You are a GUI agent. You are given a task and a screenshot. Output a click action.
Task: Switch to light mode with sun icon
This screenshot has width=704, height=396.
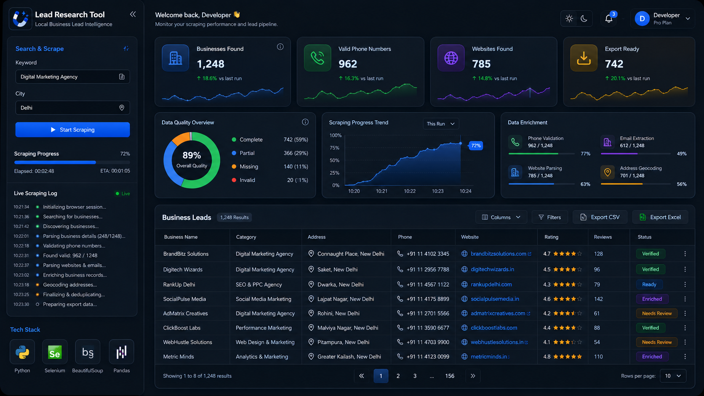(569, 19)
